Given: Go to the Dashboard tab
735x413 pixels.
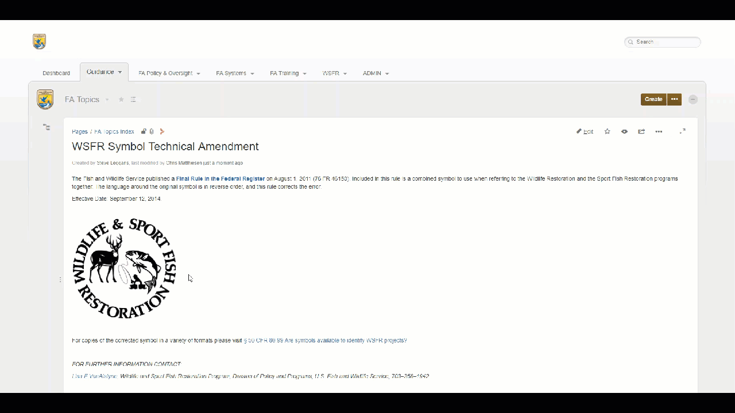Looking at the screenshot, I should [56, 73].
